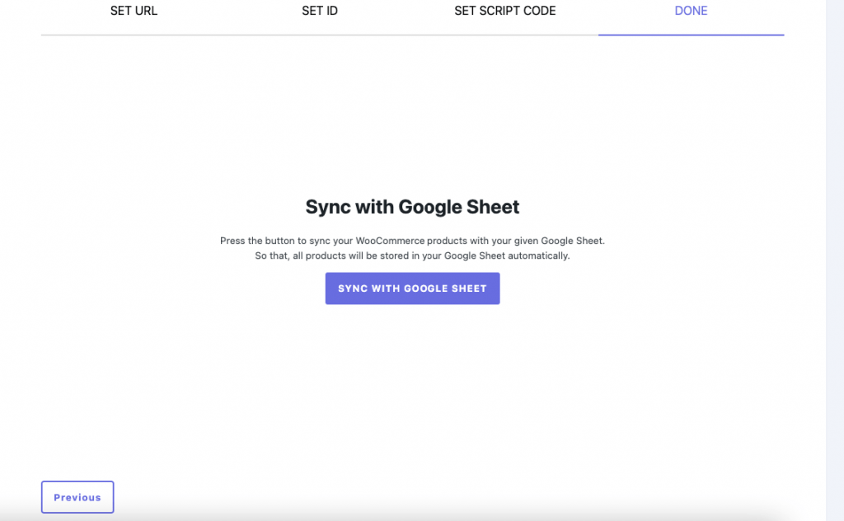Viewport: 844px width, 521px height.
Task: Go to the SET SCRIPT CODE tab
Action: [x=505, y=12]
